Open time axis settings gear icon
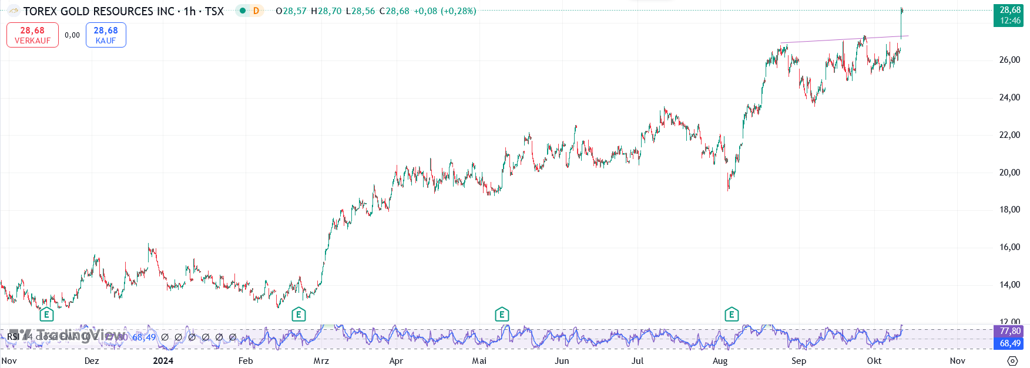Viewport: 1030px width, 368px height. pyautogui.click(x=1012, y=360)
